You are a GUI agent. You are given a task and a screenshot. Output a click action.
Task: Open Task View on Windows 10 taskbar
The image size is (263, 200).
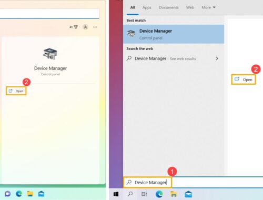[144, 194]
